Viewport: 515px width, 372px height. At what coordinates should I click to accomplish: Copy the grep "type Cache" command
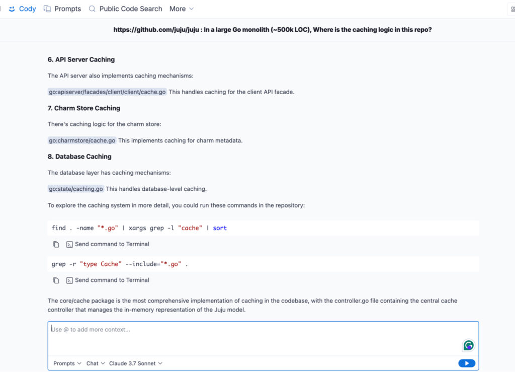coord(56,280)
